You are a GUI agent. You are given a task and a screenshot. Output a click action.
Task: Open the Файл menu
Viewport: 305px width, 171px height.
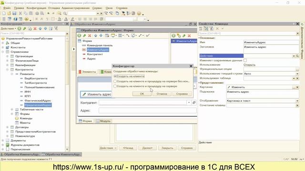7,8
